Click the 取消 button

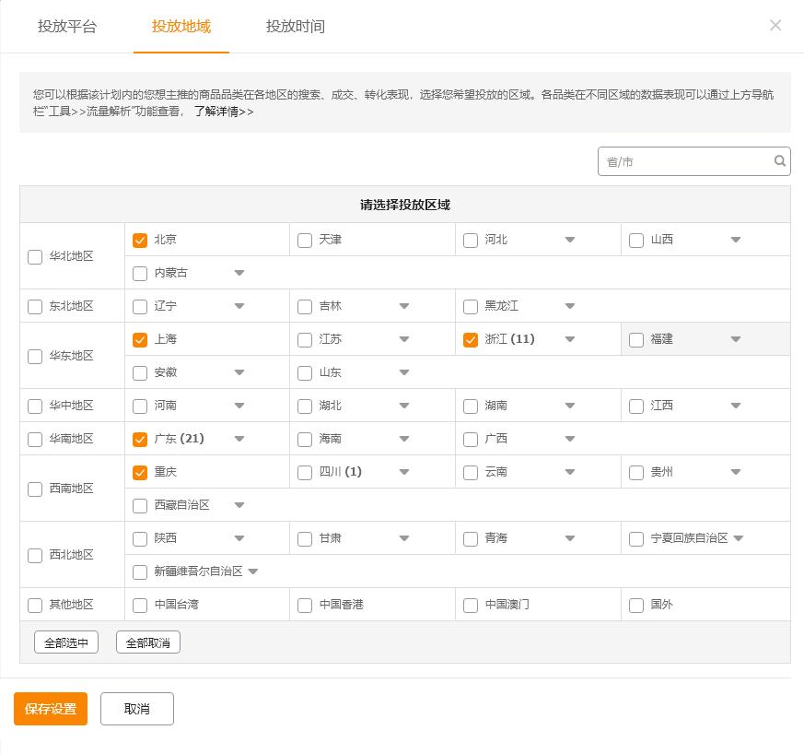coord(136,709)
